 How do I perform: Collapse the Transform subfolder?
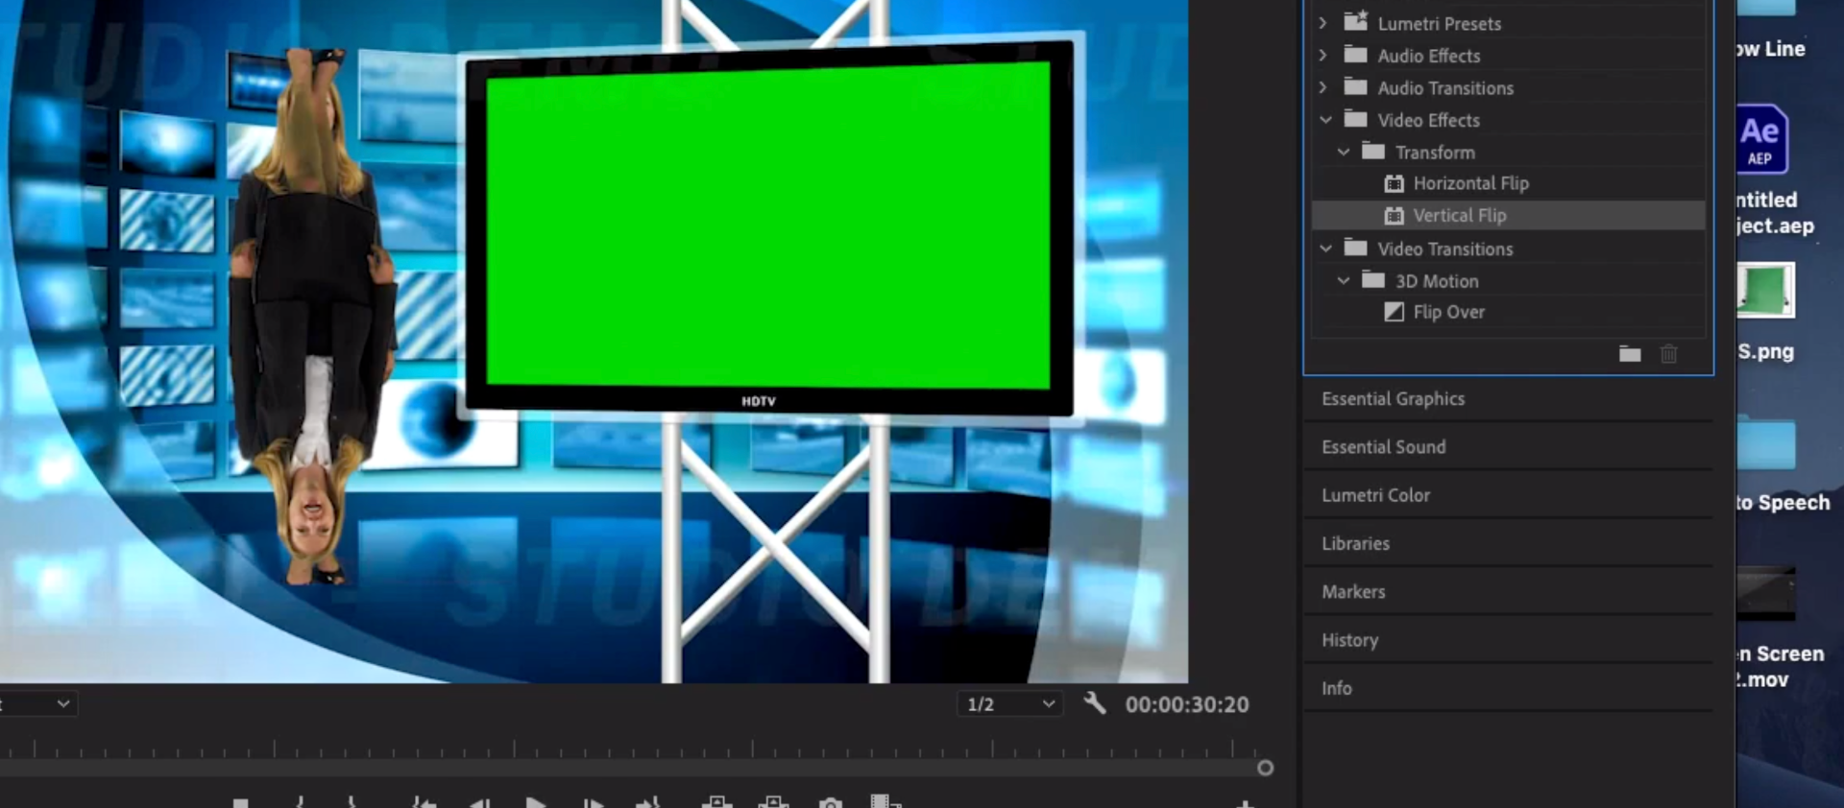pos(1344,152)
